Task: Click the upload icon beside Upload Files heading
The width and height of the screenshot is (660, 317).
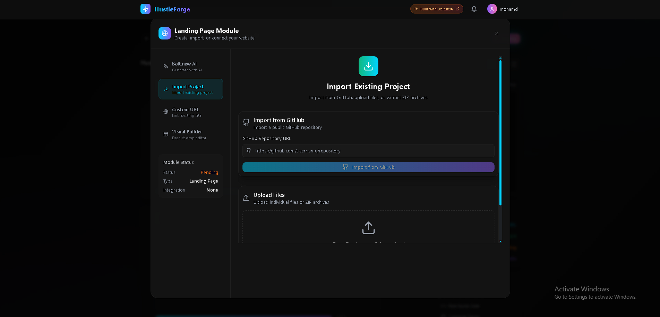Action: (x=246, y=197)
